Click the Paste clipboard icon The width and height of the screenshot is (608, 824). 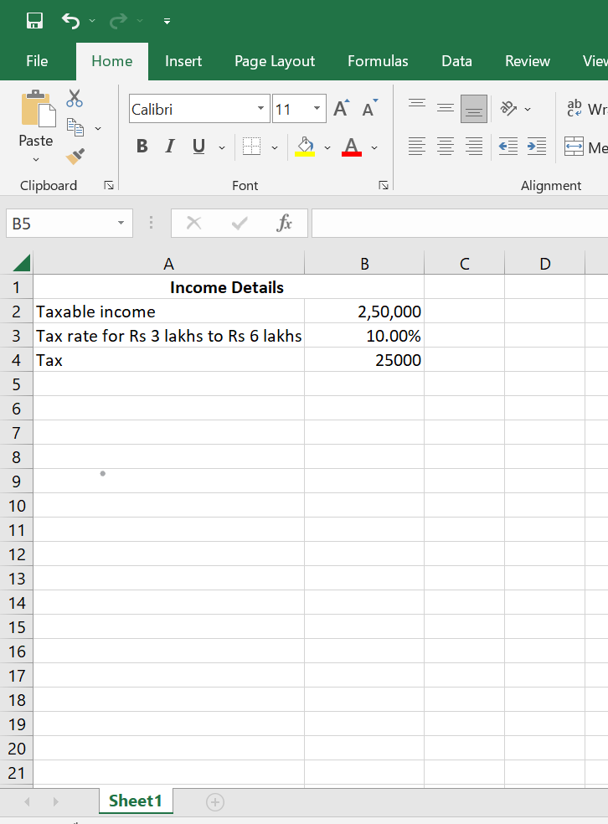click(x=38, y=109)
